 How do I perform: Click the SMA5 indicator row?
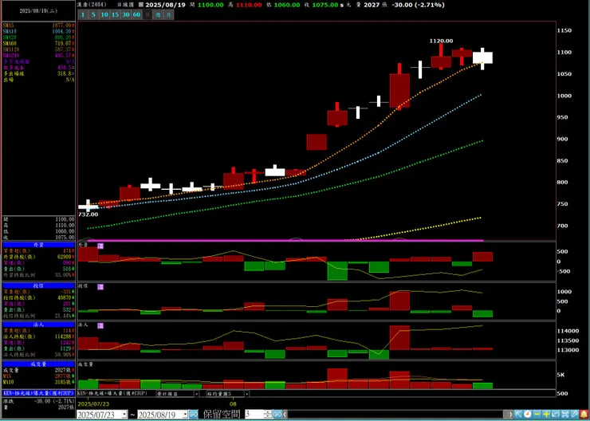tap(38, 26)
